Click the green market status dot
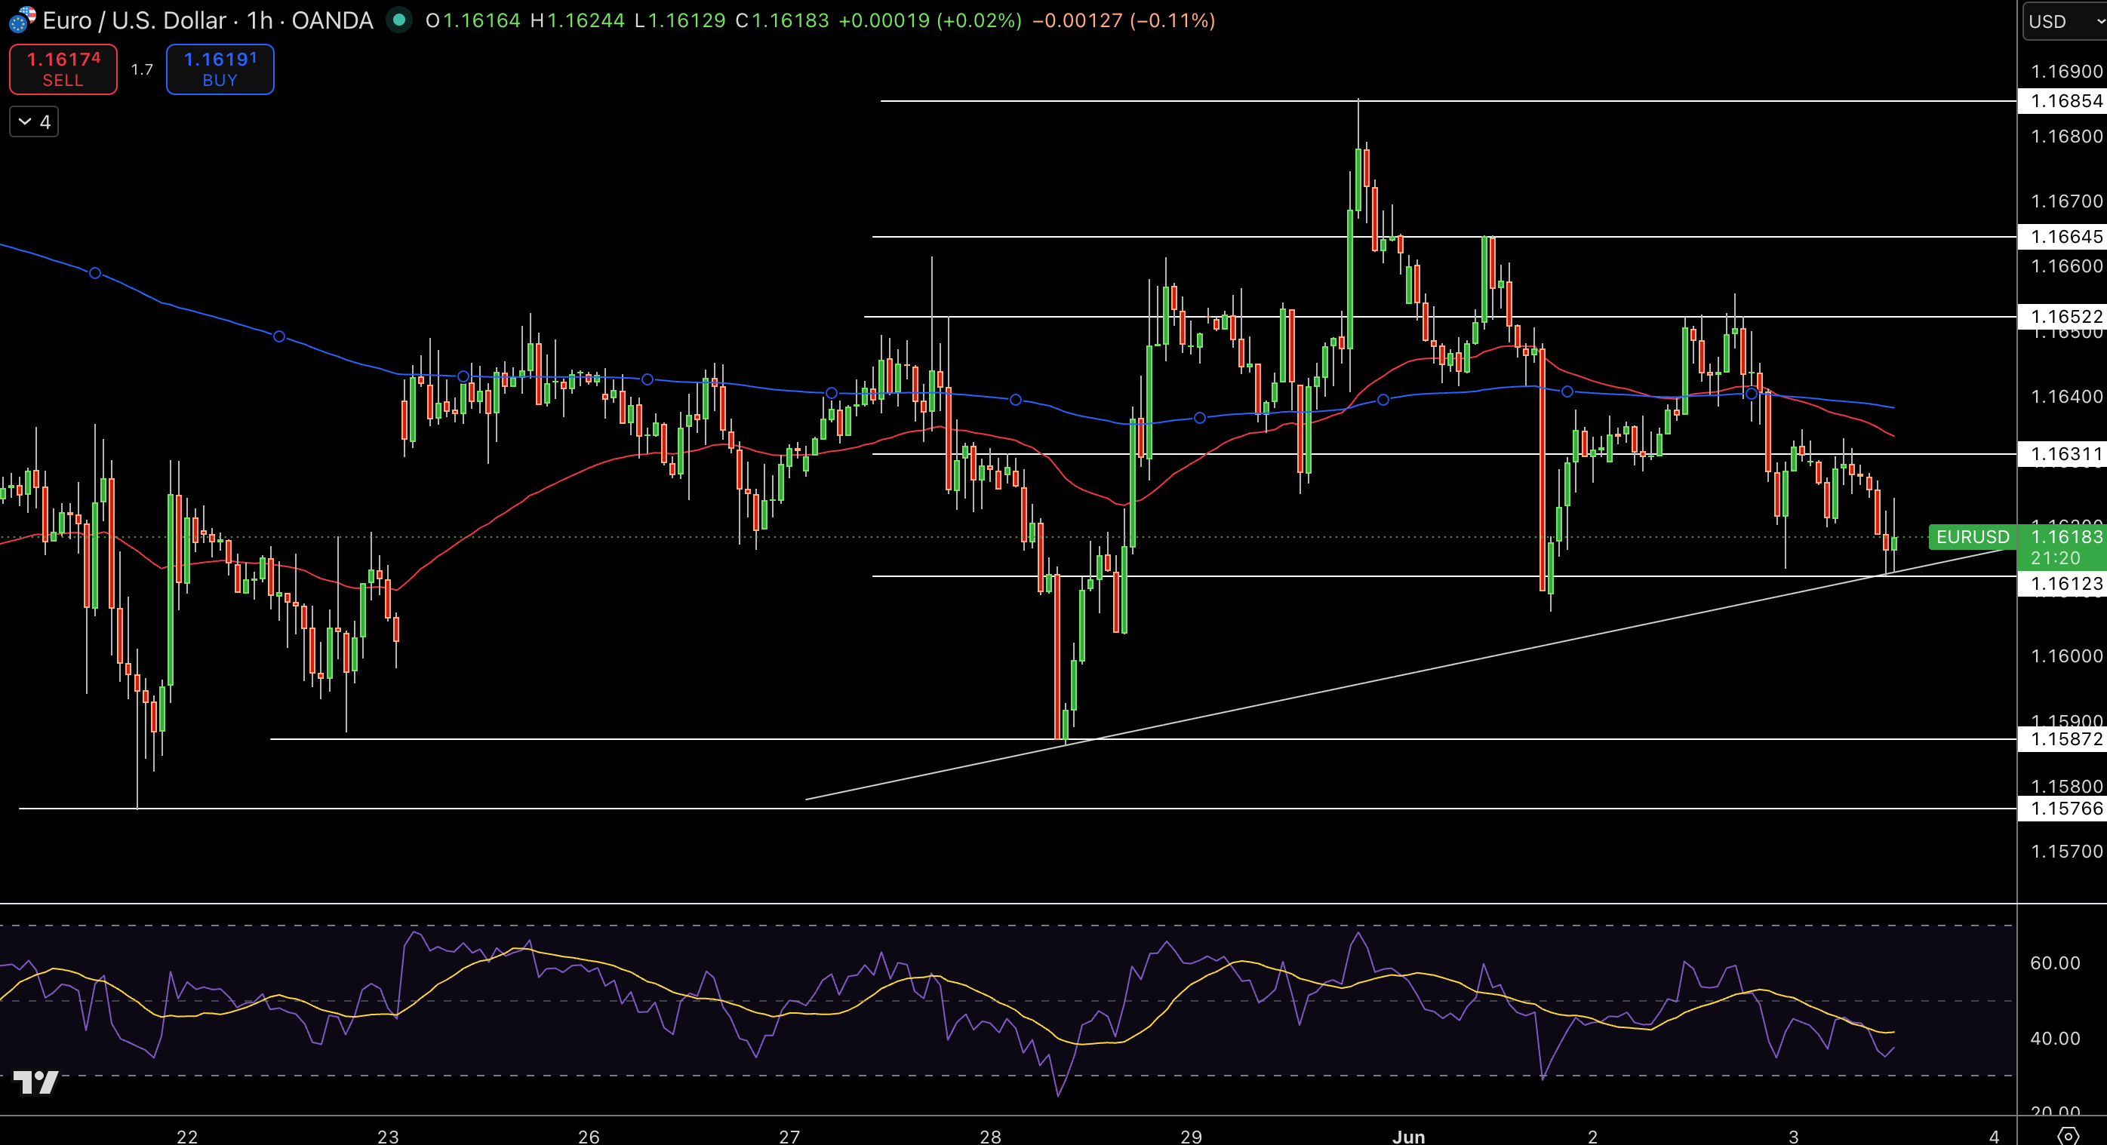This screenshot has height=1145, width=2107. (399, 20)
